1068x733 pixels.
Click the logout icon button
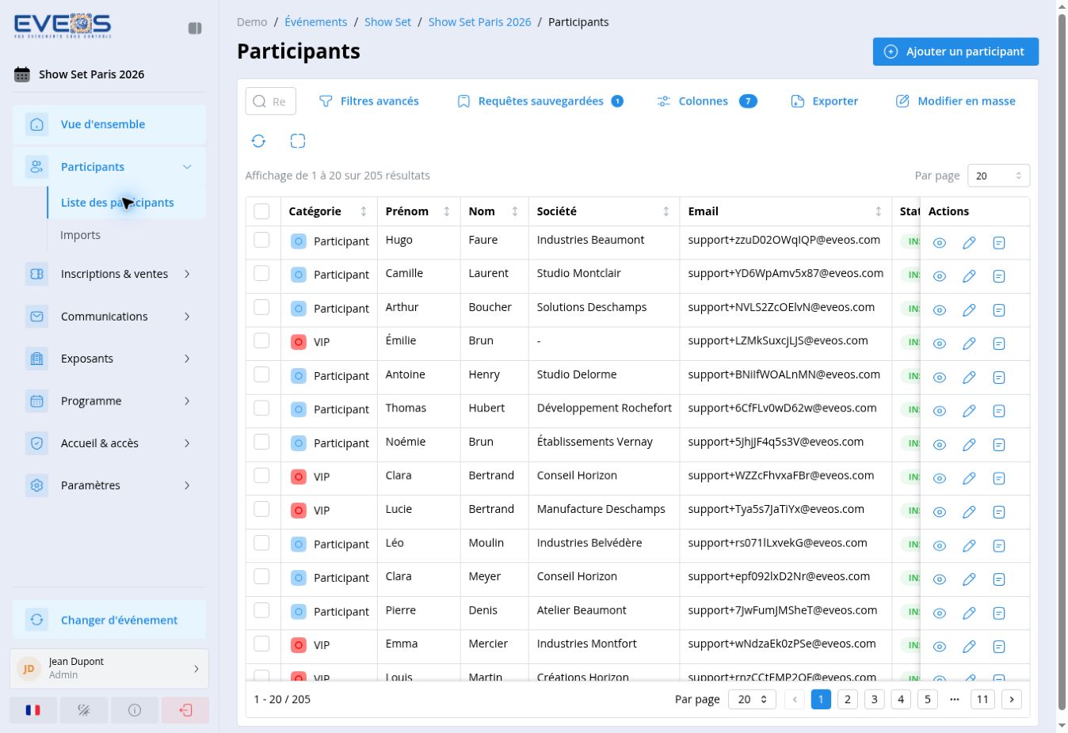pyautogui.click(x=185, y=710)
